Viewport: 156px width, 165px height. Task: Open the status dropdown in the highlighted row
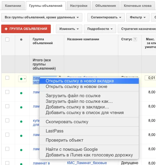(x=22, y=79)
